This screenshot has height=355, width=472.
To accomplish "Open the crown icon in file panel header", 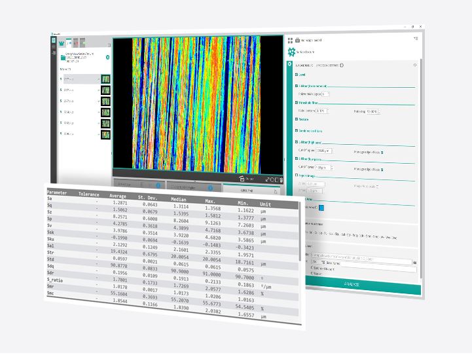I will point(62,44).
